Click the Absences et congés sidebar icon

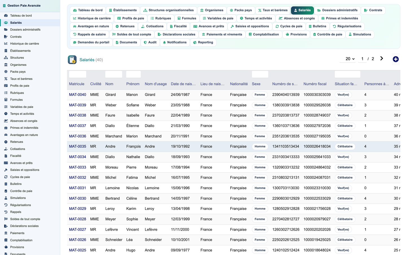click(x=6, y=121)
